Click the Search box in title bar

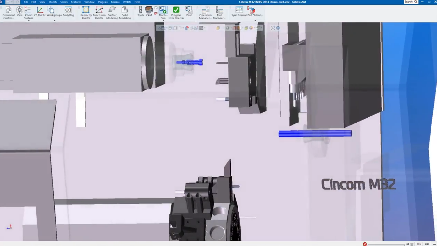pyautogui.click(x=411, y=2)
